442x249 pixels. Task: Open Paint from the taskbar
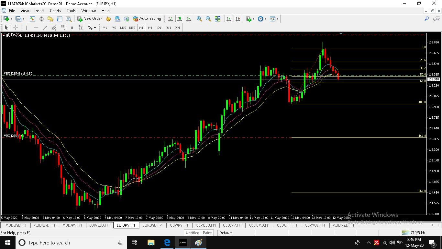198,243
